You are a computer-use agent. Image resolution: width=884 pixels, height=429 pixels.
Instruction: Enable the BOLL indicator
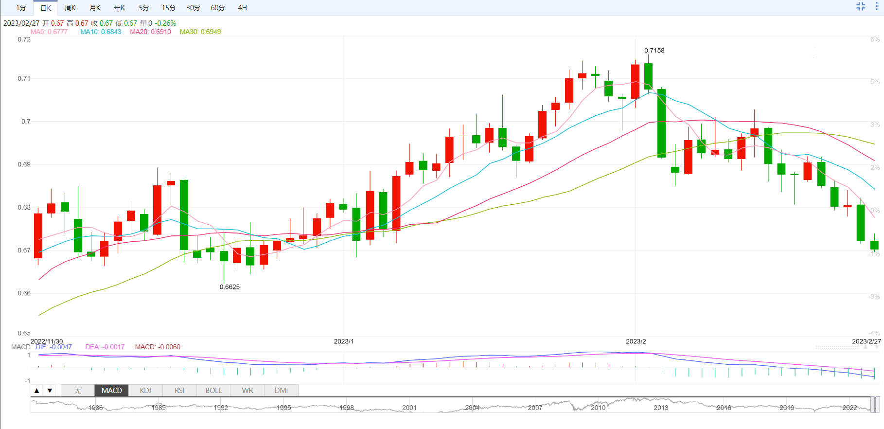click(213, 391)
